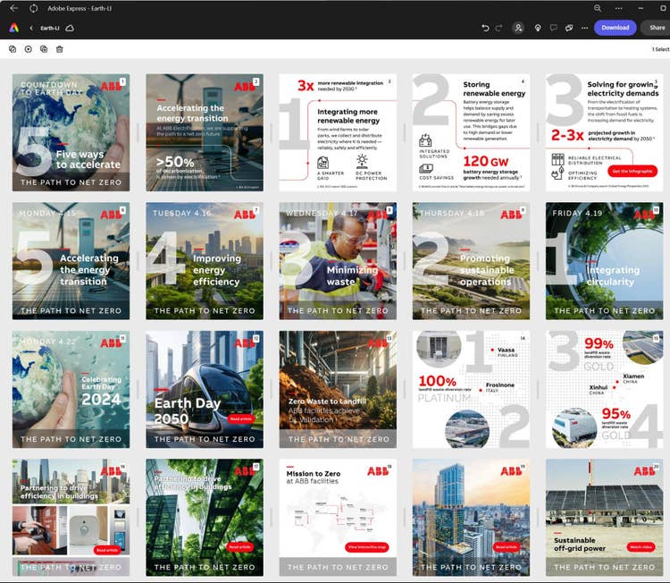Click the Adobe Express home logo
670x583 pixels.
13,28
